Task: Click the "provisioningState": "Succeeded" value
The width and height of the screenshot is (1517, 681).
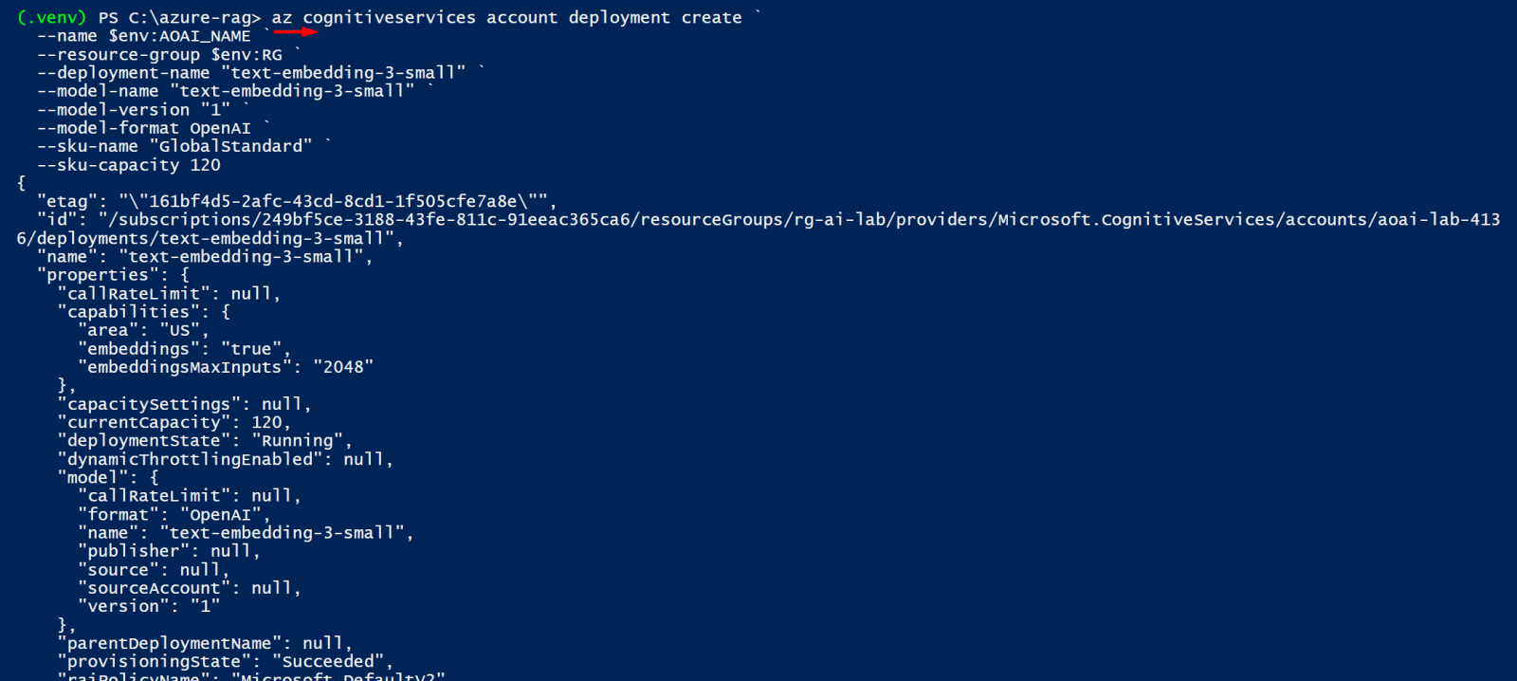Action: coord(328,662)
